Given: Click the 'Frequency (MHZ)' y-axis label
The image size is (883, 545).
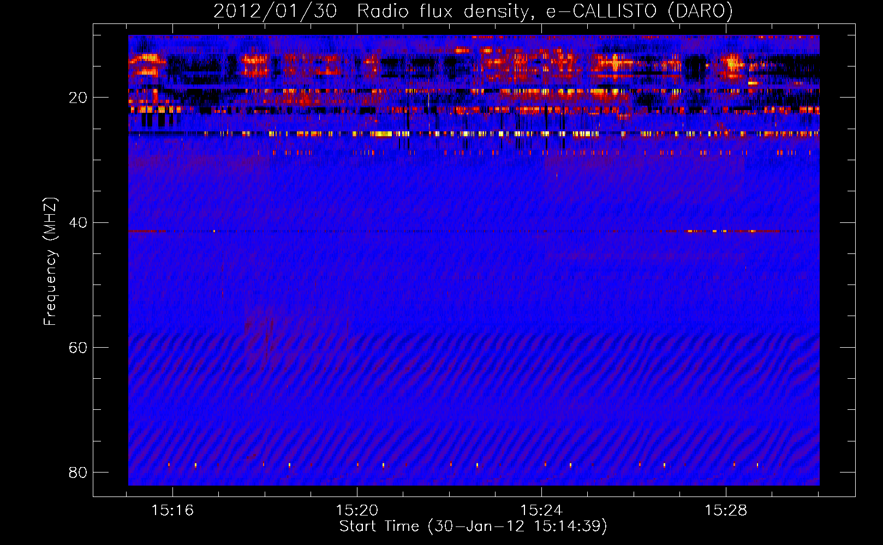Looking at the screenshot, I should tap(50, 262).
